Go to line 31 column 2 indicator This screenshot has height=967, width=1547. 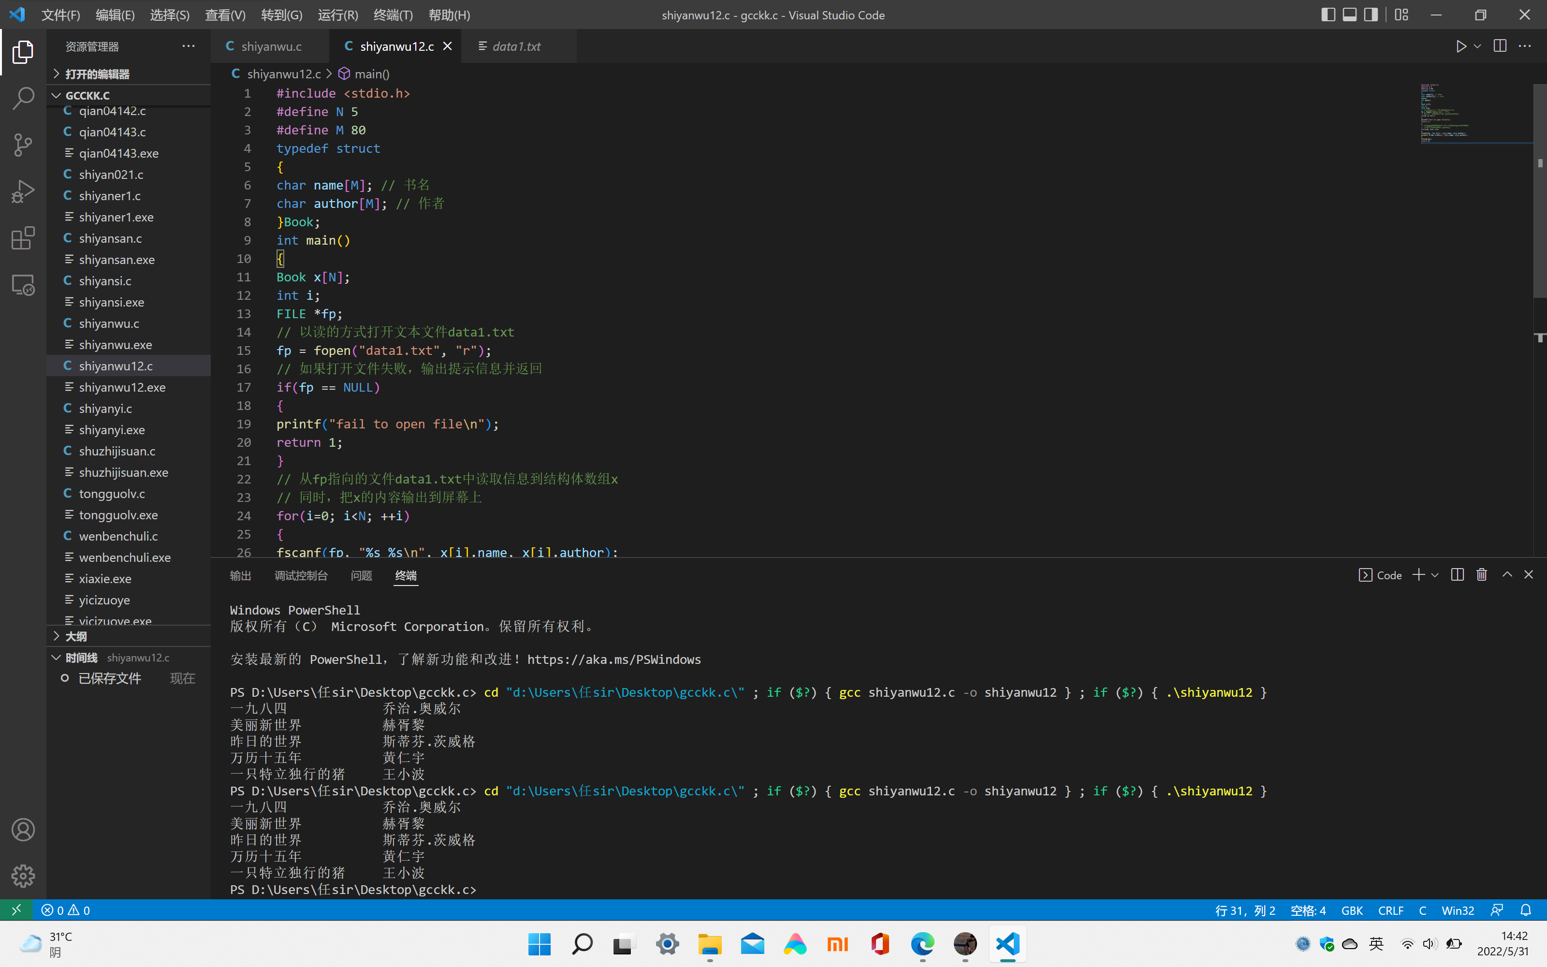(x=1245, y=910)
